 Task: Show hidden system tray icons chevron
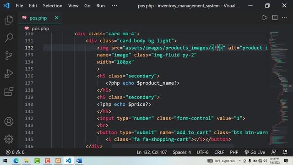[239, 161]
